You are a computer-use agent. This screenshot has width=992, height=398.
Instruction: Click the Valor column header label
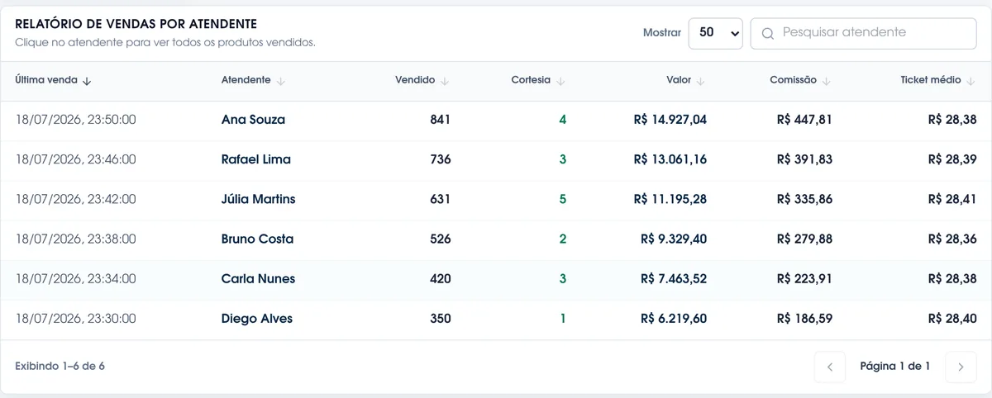679,80
